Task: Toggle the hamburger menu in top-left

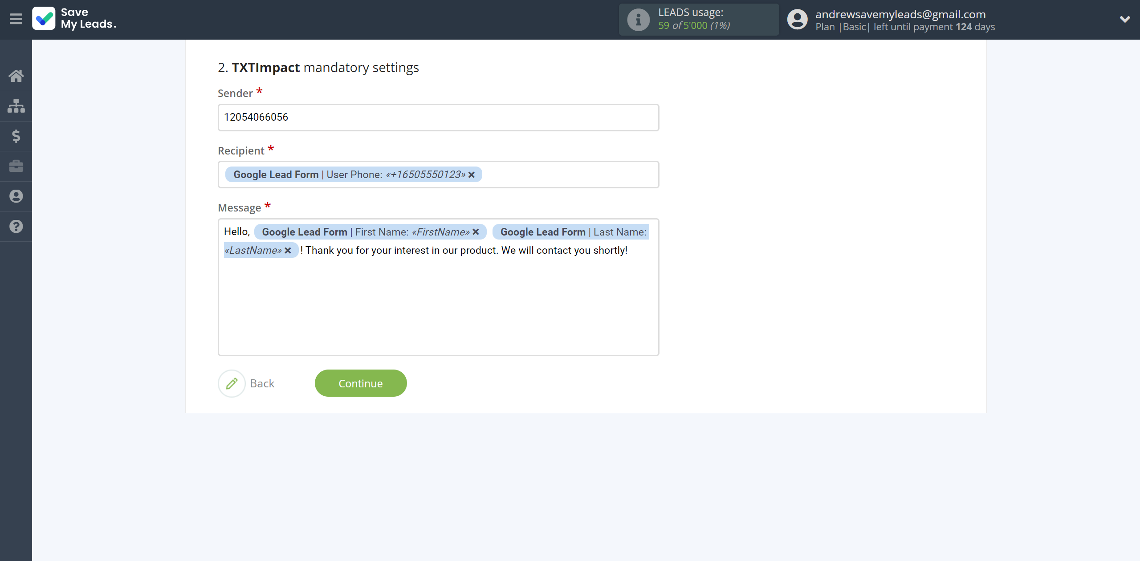Action: click(x=16, y=19)
